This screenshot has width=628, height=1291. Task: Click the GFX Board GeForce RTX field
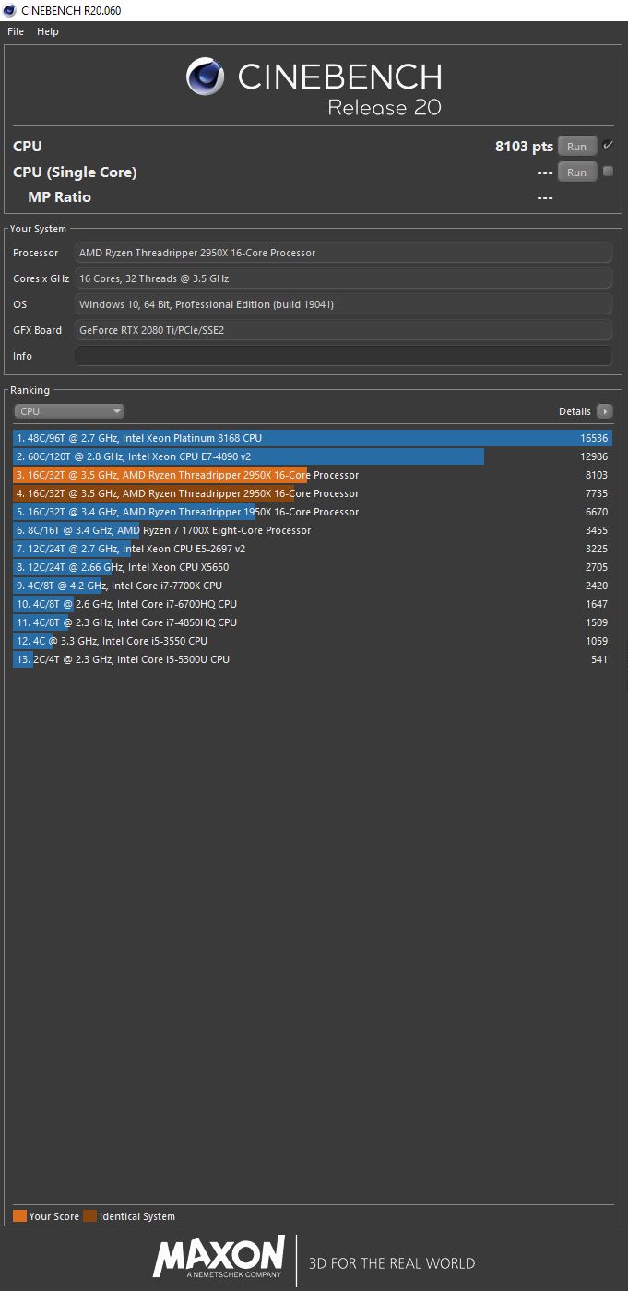(x=343, y=330)
